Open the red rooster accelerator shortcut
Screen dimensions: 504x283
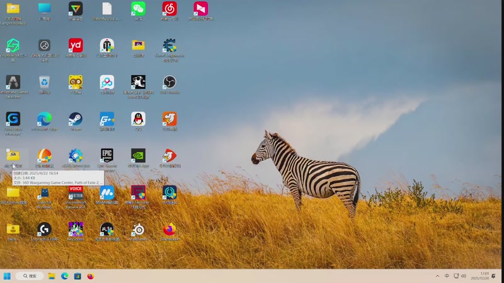pyautogui.click(x=169, y=156)
